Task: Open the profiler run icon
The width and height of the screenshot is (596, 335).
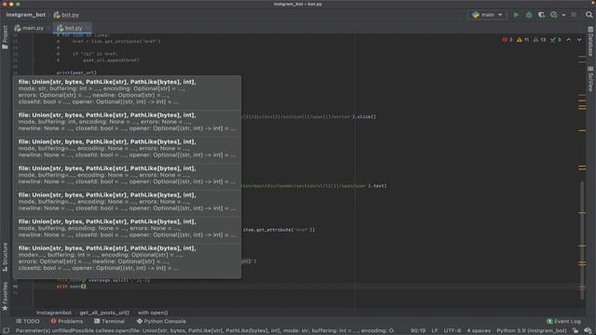Action: coord(554,15)
